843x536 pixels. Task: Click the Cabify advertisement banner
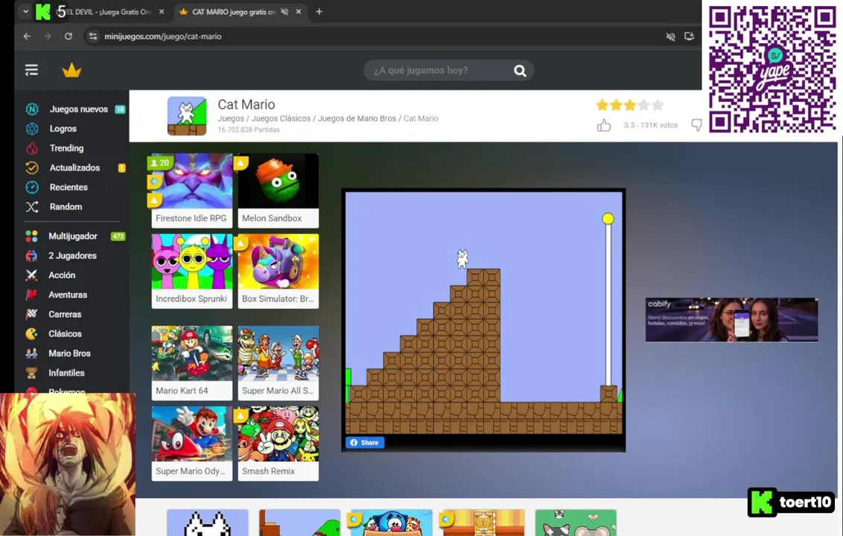coord(732,320)
